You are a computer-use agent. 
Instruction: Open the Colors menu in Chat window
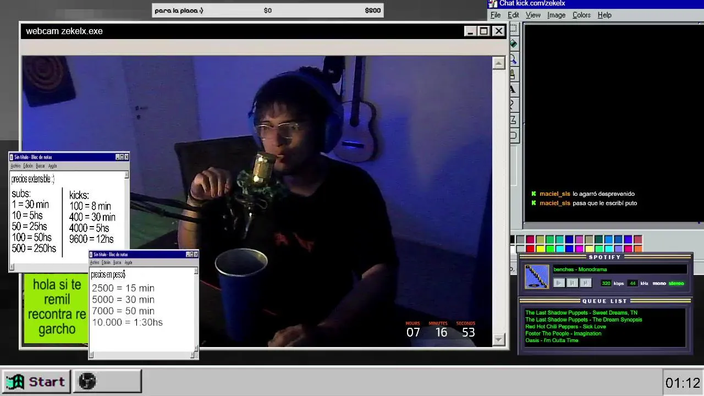coord(581,15)
